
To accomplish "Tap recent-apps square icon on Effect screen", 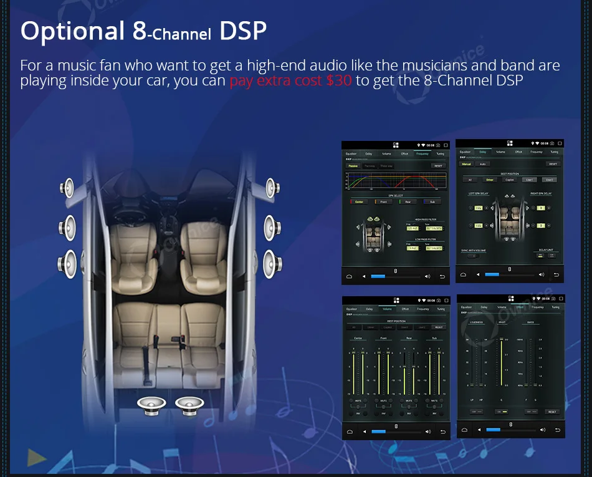I will 561,299.
